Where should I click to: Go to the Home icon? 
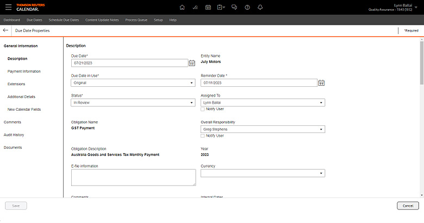pyautogui.click(x=182, y=7)
